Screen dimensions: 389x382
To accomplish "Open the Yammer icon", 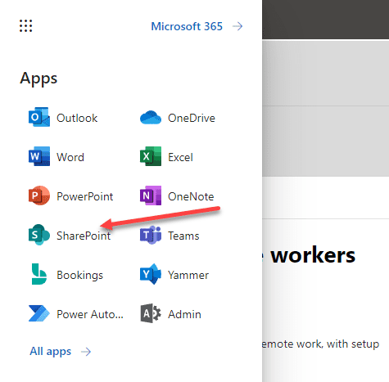I will coord(151,274).
